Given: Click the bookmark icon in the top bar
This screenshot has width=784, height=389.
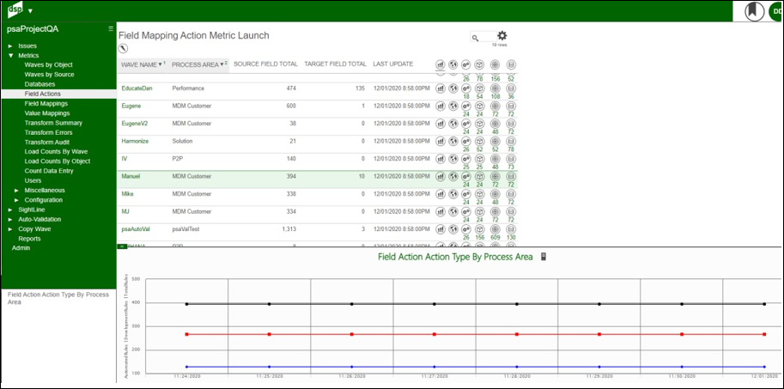Looking at the screenshot, I should click(755, 11).
